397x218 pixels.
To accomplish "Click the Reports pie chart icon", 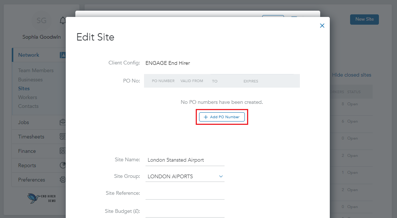I will point(63,165).
